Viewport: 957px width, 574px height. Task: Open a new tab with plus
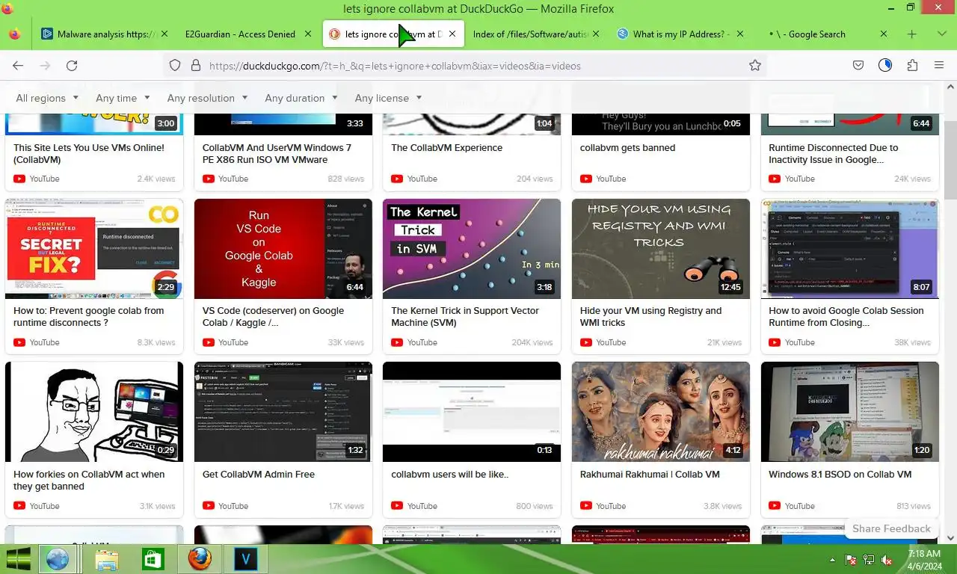(x=911, y=34)
